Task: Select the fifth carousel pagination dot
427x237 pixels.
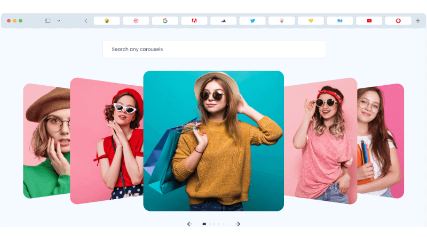Action: click(x=224, y=224)
